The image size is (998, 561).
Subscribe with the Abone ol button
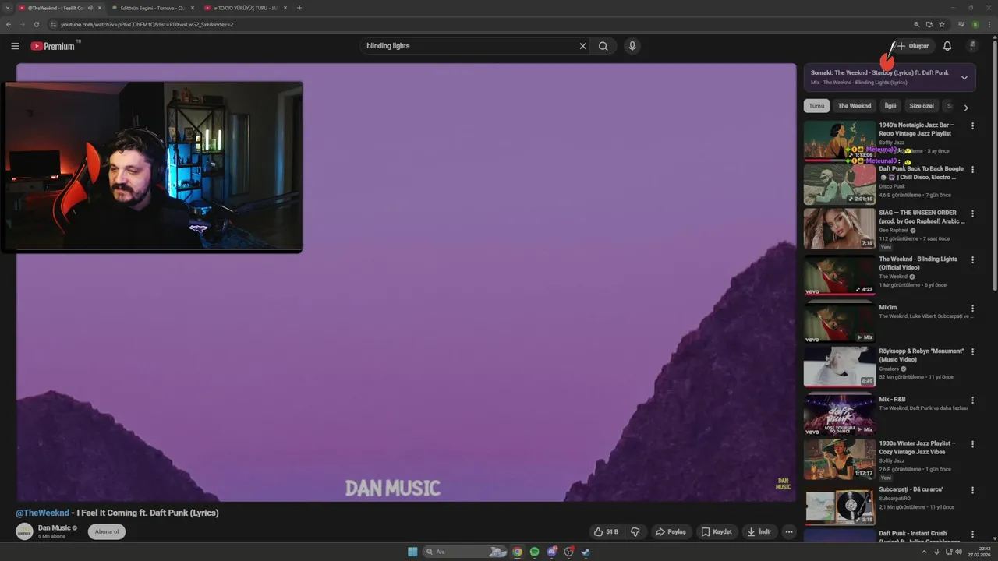tap(107, 531)
